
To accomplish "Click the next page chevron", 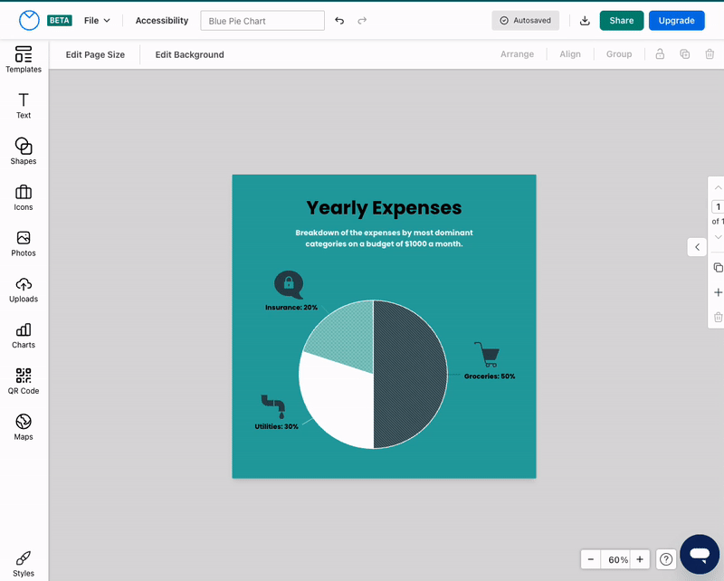I will [x=717, y=237].
